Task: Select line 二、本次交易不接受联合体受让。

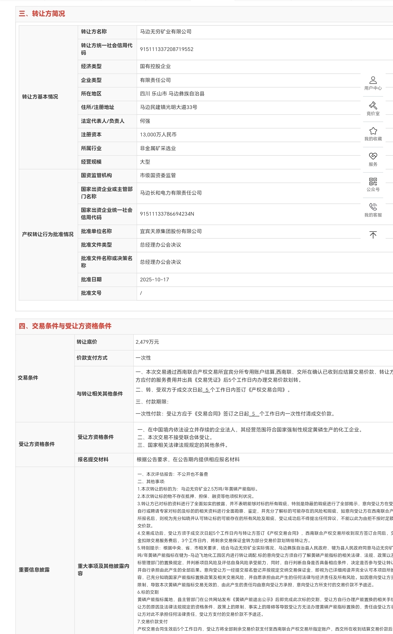Action: click(175, 437)
